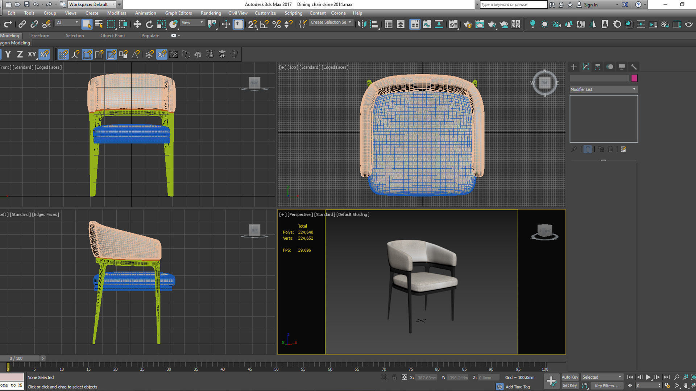Toggle Auto Key animation mode
The height and width of the screenshot is (391, 696).
click(570, 377)
